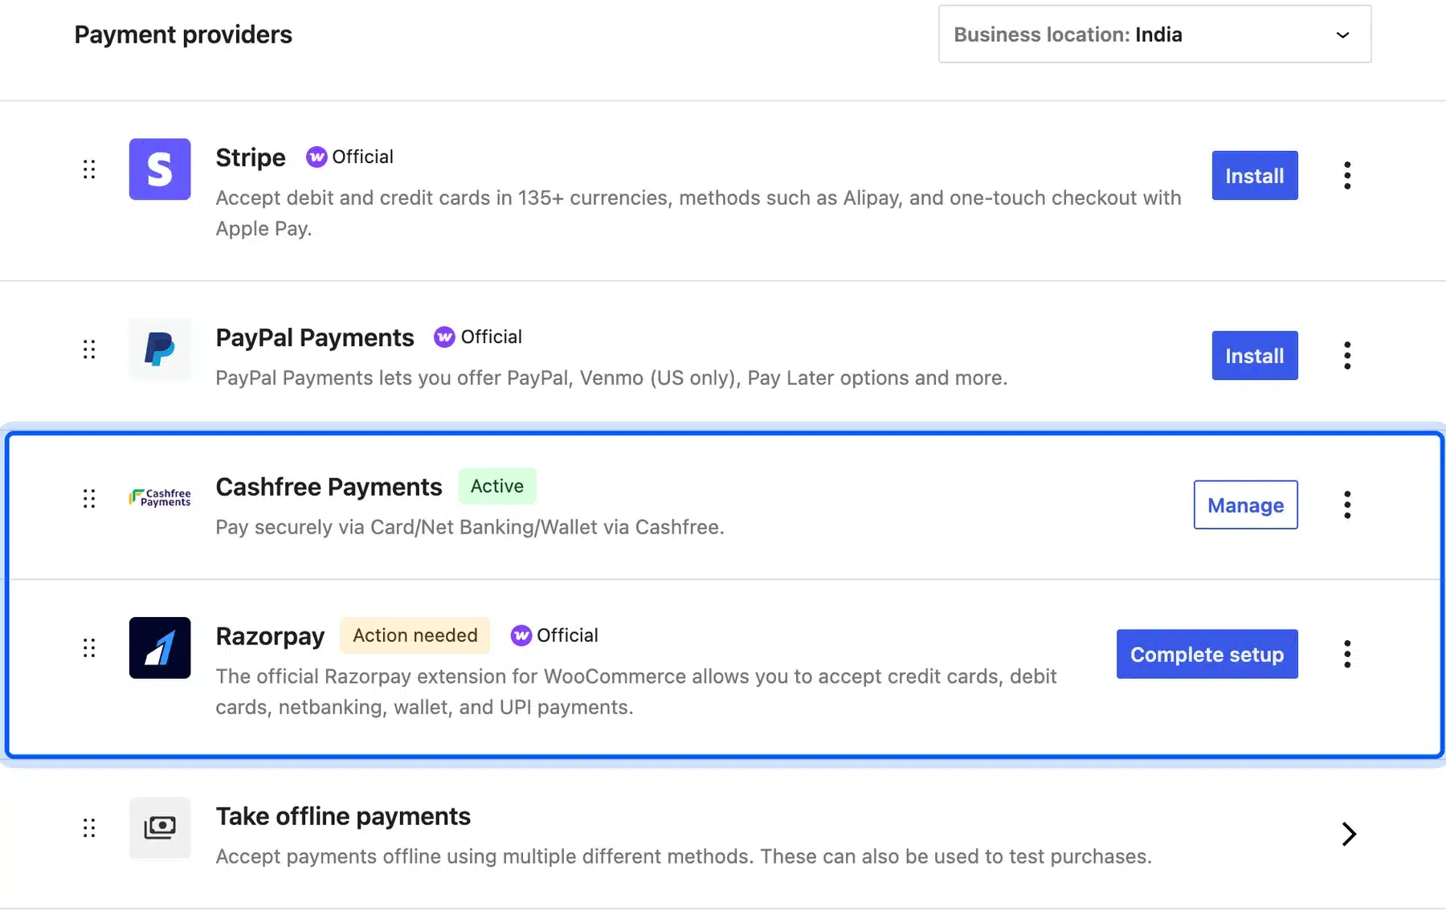The image size is (1446, 911).
Task: Select the Take offline payments title
Action: pos(343,816)
